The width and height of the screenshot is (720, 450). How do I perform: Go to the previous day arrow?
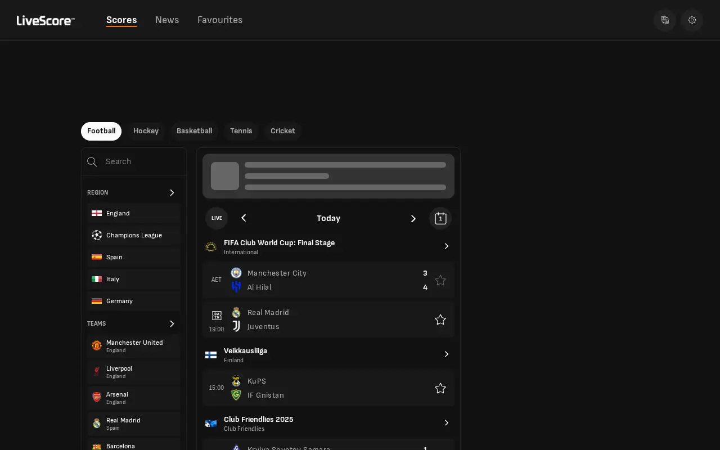pyautogui.click(x=244, y=218)
